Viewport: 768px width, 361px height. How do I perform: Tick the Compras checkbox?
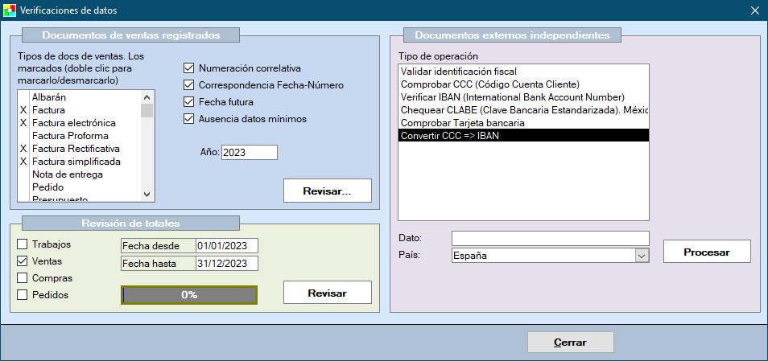(23, 278)
